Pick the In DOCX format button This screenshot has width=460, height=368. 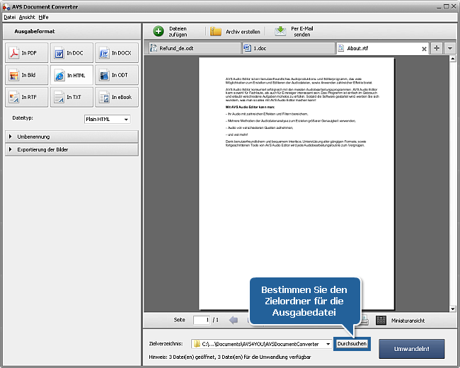115,54
